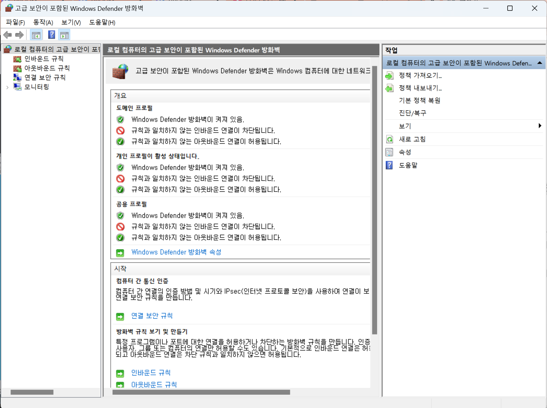This screenshot has width=547, height=408.
Task: Open the 동작(A) menu
Action: coord(43,22)
